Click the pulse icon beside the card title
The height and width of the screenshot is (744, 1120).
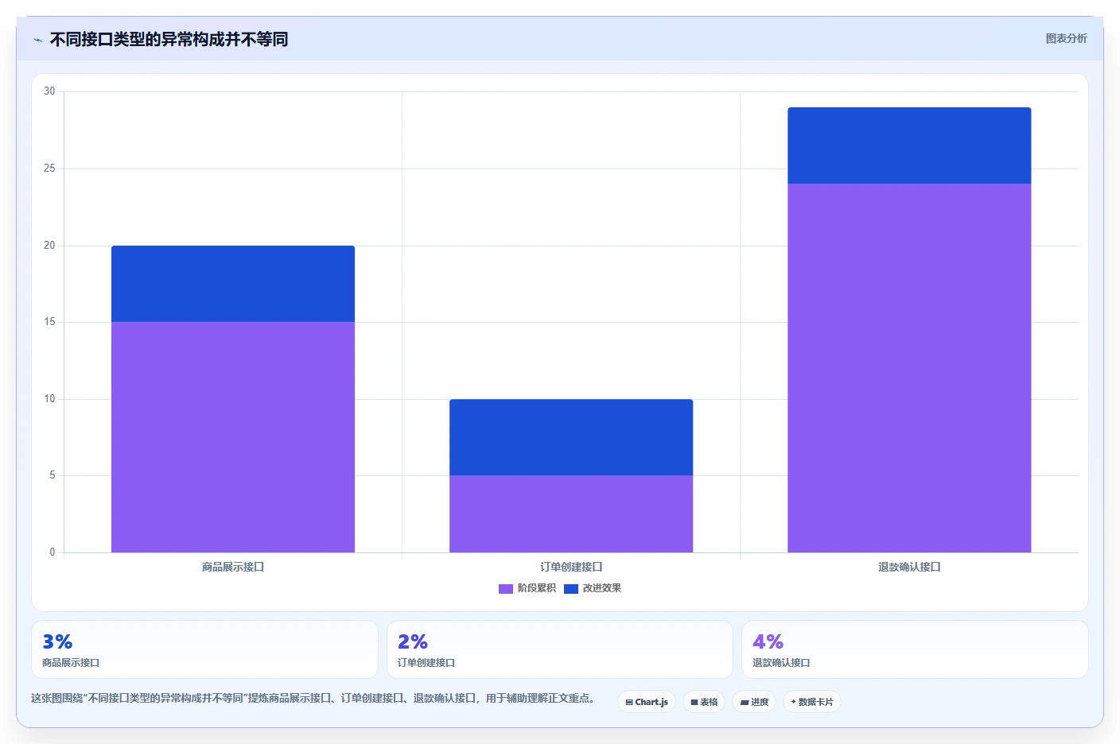(37, 40)
